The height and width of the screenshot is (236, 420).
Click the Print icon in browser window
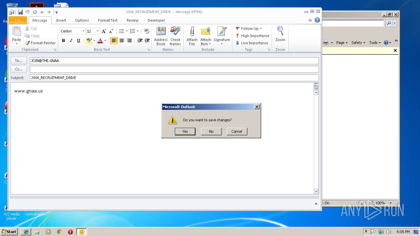tap(326, 43)
